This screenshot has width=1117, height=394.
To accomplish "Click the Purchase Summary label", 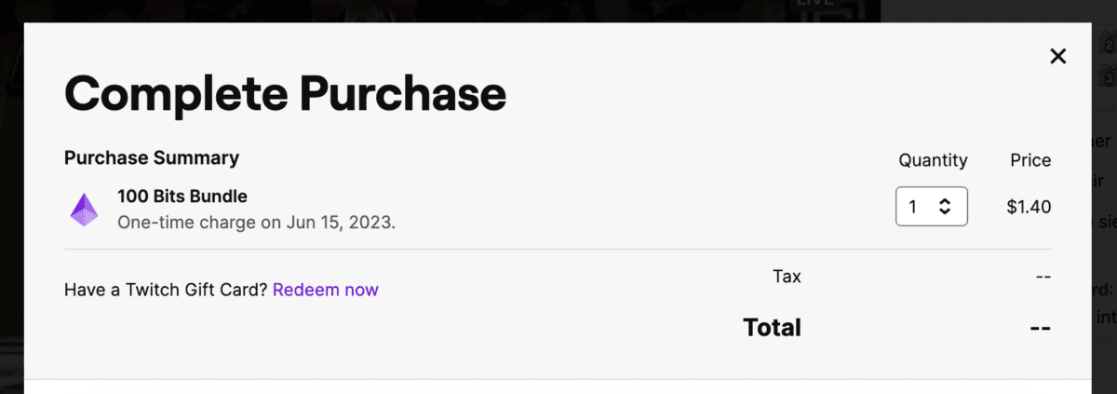I will click(152, 157).
